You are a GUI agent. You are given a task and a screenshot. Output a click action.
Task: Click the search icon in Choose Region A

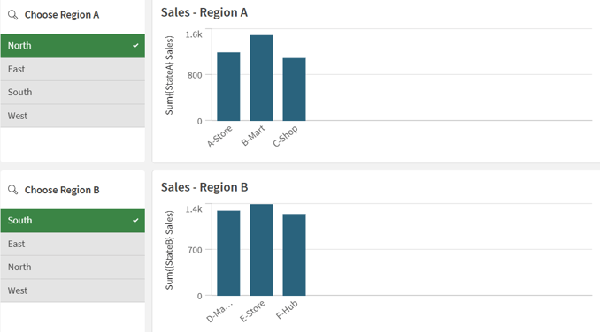click(x=12, y=15)
